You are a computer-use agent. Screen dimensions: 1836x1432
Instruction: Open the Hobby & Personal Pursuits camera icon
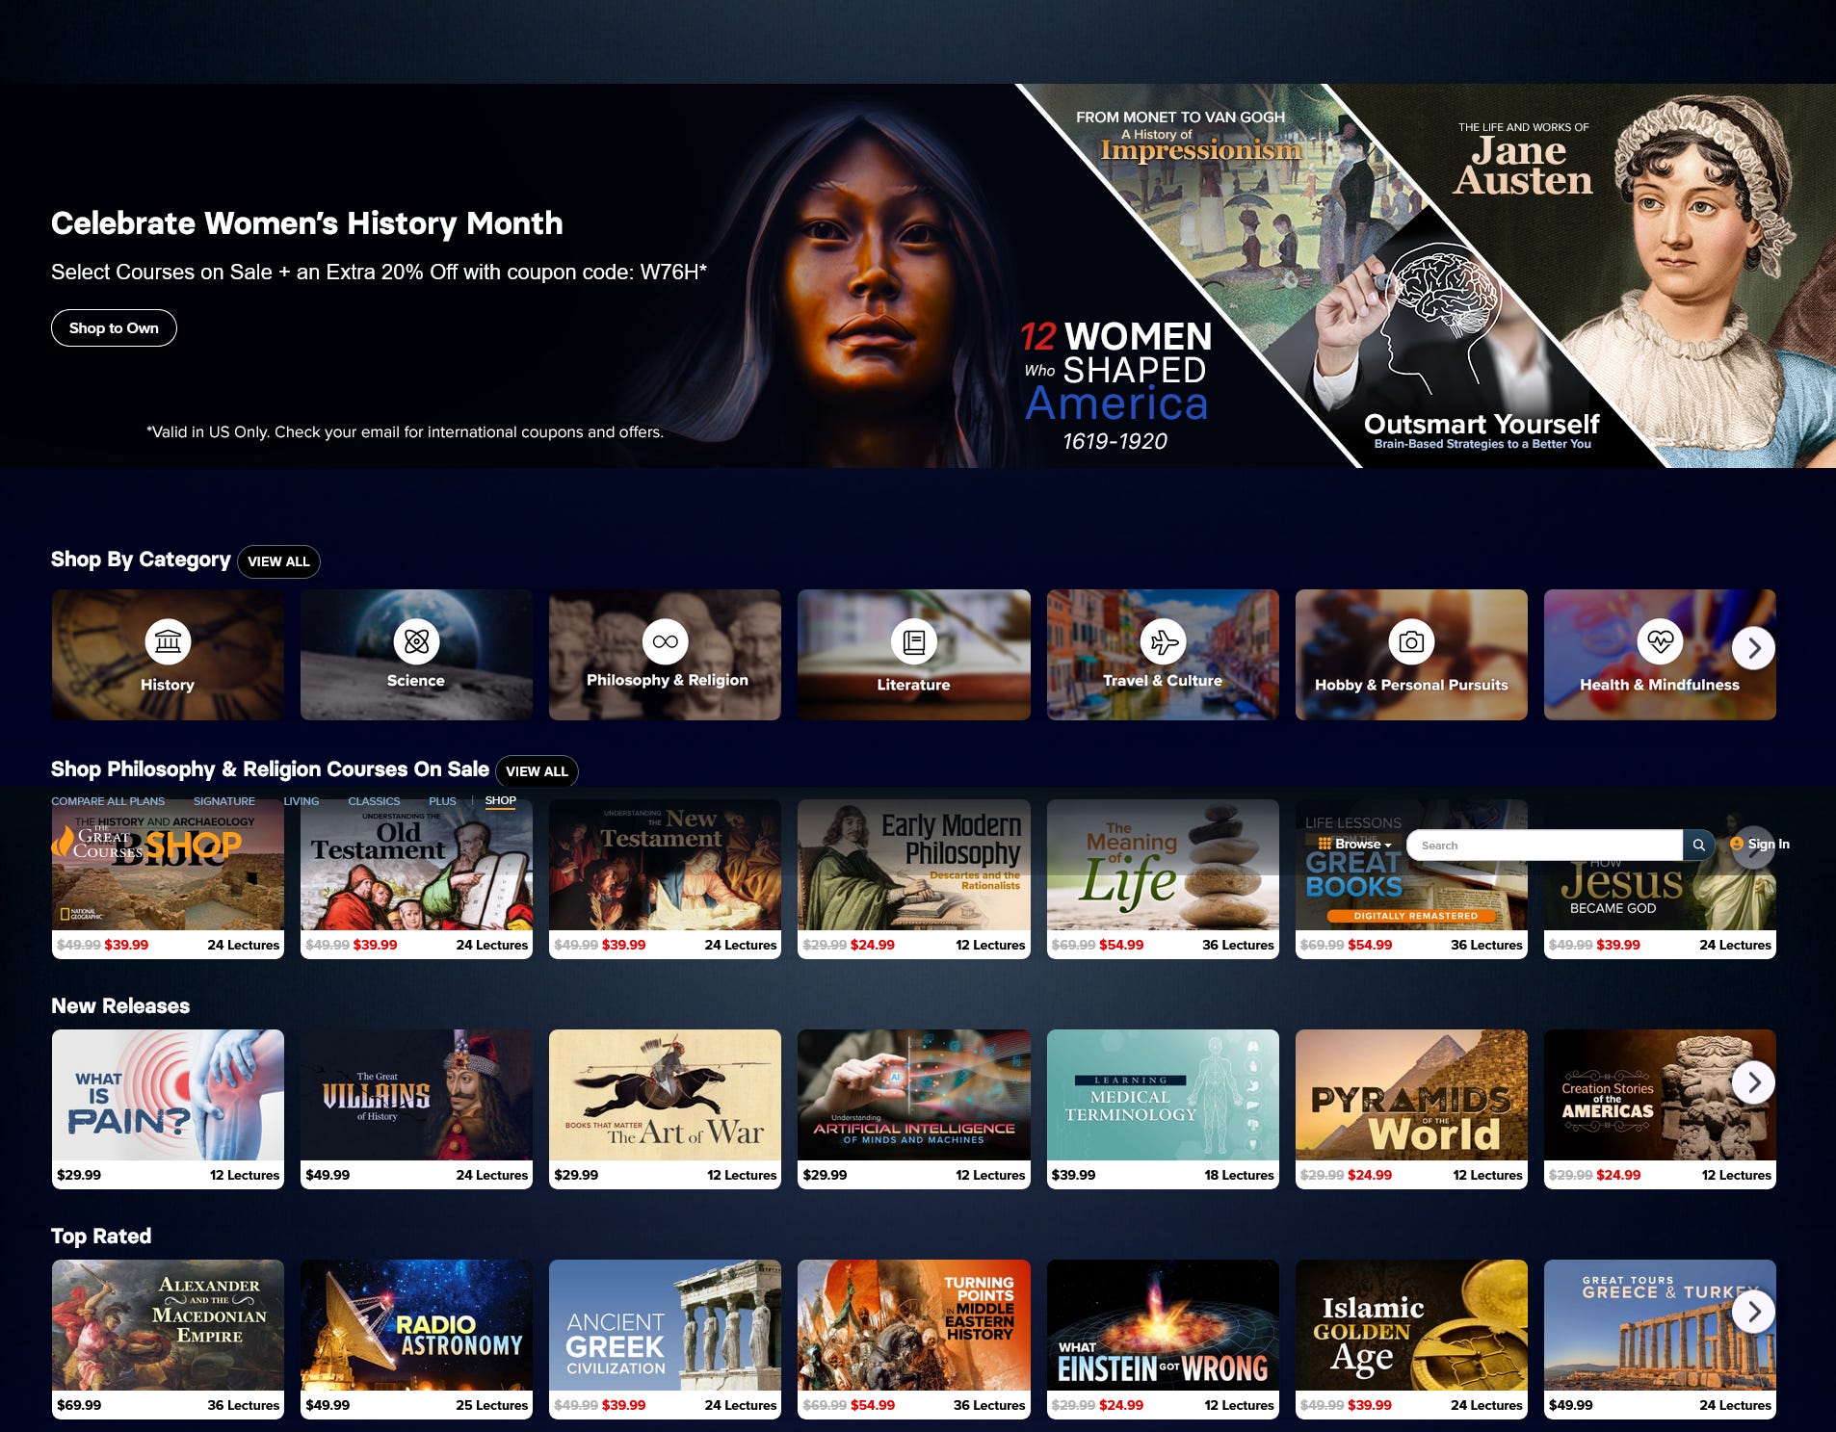tap(1411, 641)
